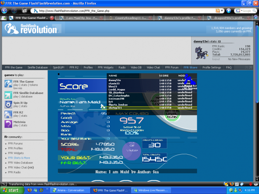Click FFR R2 sidebar icon

tap(8, 114)
